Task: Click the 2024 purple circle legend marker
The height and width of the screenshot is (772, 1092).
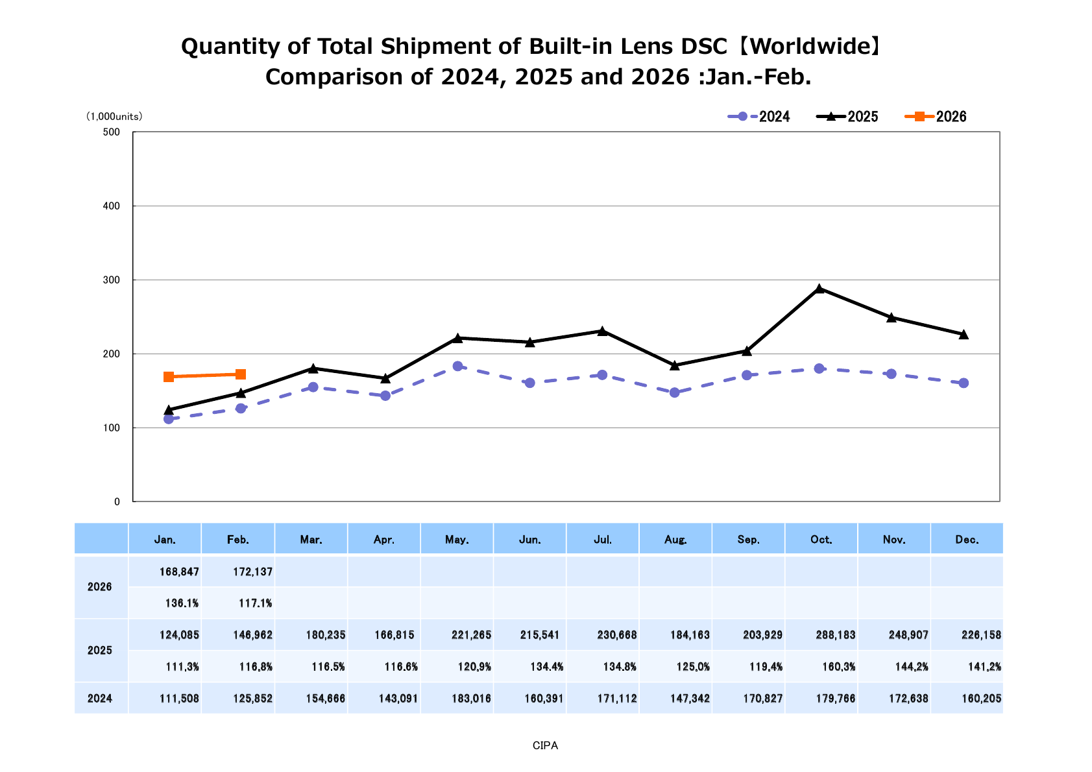Action: (742, 117)
